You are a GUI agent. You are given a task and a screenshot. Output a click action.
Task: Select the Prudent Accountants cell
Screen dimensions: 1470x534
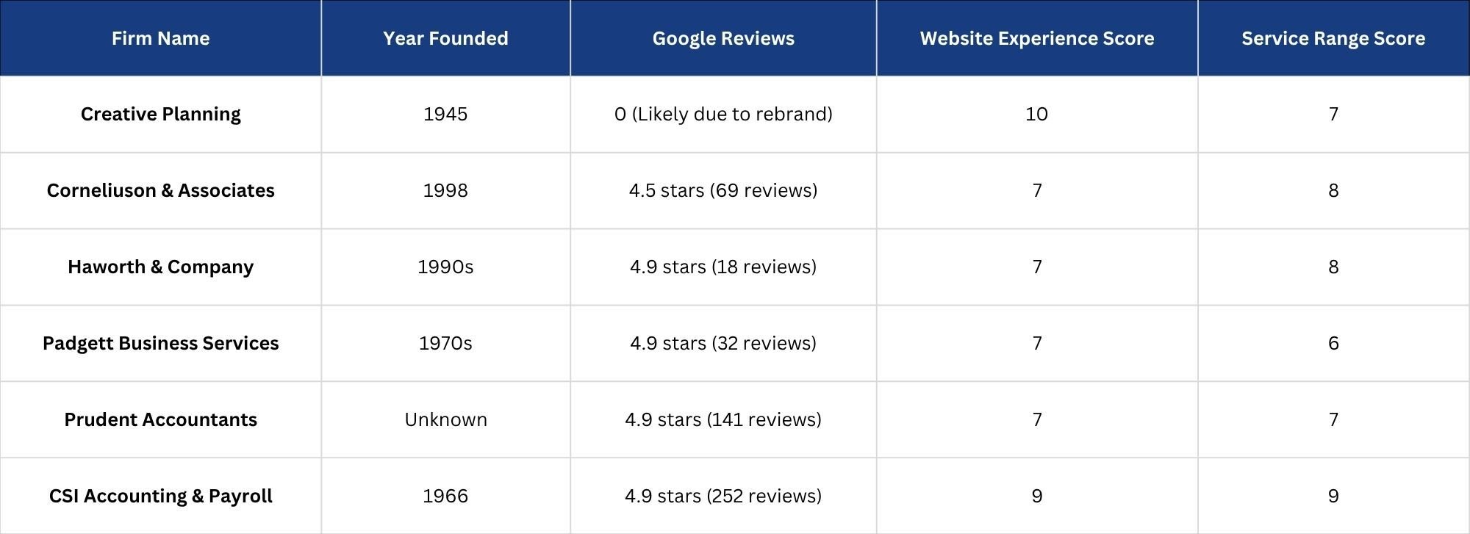coord(160,420)
